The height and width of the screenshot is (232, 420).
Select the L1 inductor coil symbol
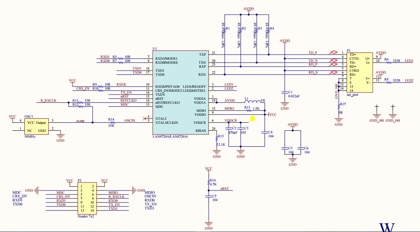[252, 101]
